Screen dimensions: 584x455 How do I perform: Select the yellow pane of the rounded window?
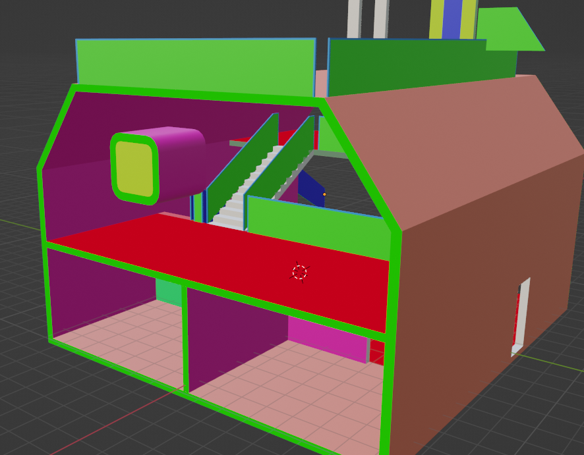(134, 169)
